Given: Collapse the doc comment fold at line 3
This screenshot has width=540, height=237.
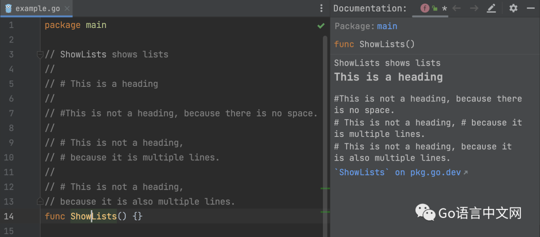Looking at the screenshot, I should [40, 54].
